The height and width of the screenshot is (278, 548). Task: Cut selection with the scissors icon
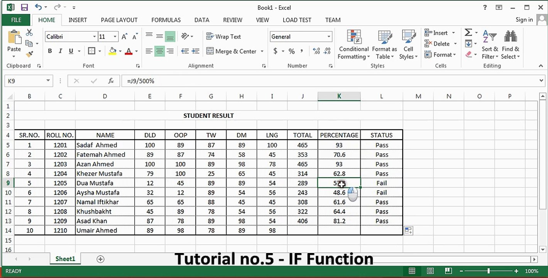click(29, 33)
